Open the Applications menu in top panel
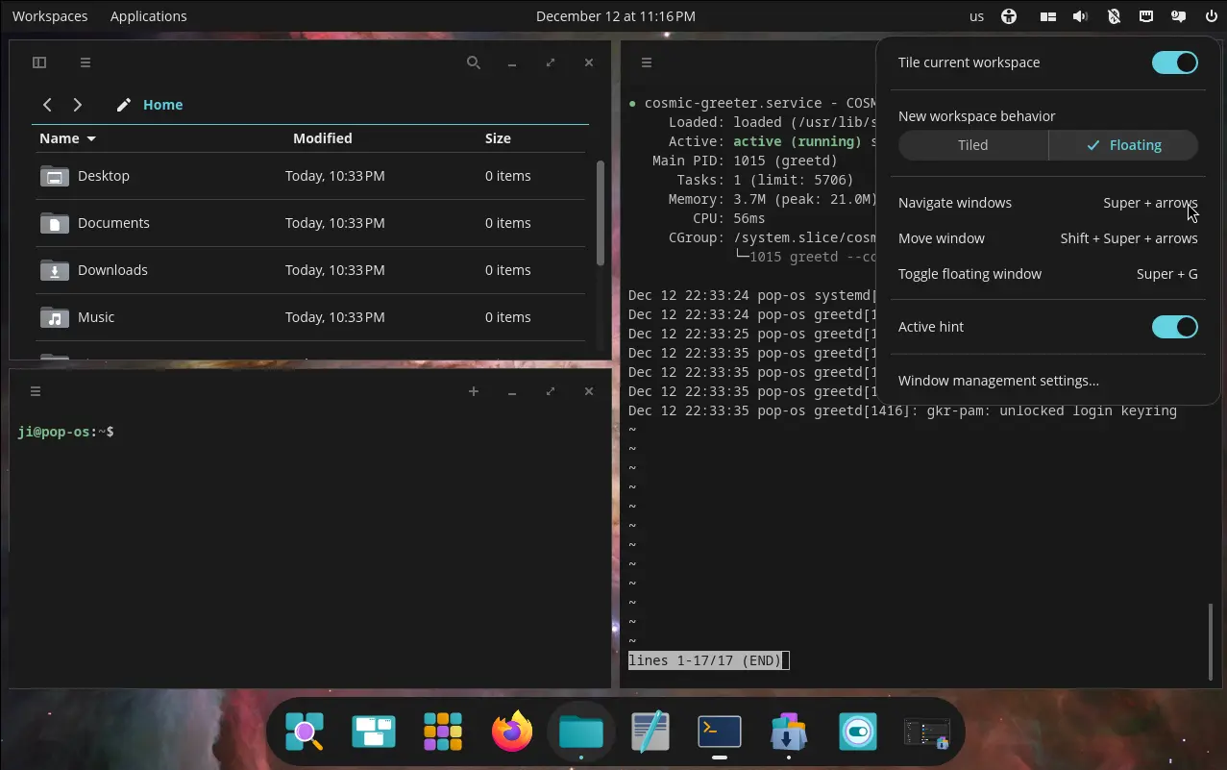 point(148,16)
